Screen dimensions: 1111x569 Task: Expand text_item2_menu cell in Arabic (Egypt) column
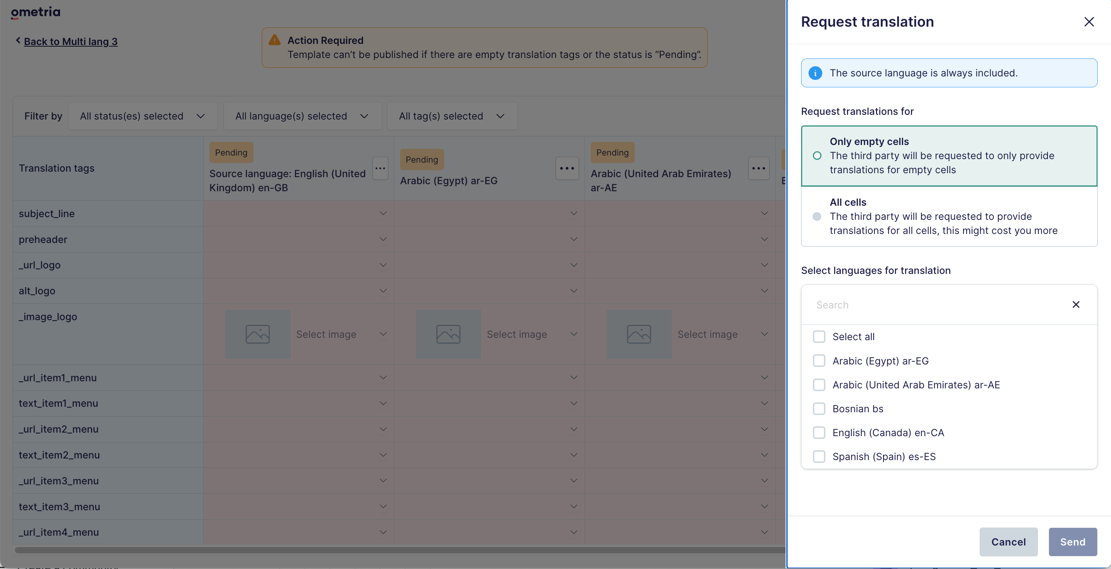(573, 455)
